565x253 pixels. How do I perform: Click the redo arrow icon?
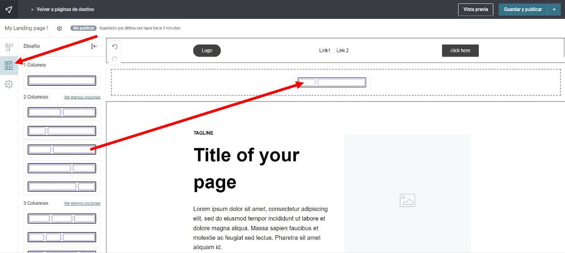click(x=115, y=59)
